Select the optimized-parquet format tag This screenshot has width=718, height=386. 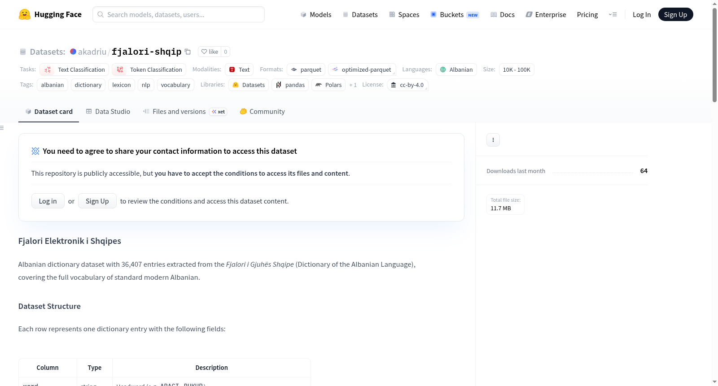[x=362, y=69]
